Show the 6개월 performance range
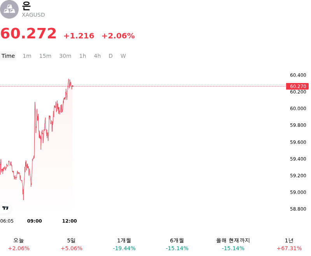This screenshot has width=311, height=256. [177, 244]
